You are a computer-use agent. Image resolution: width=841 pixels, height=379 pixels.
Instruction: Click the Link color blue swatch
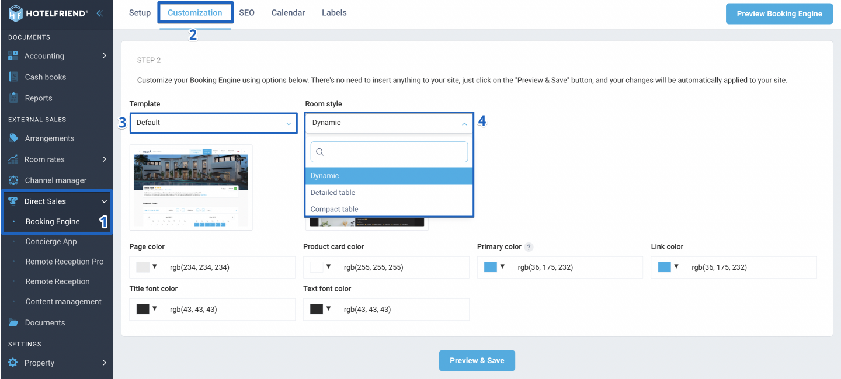(665, 267)
